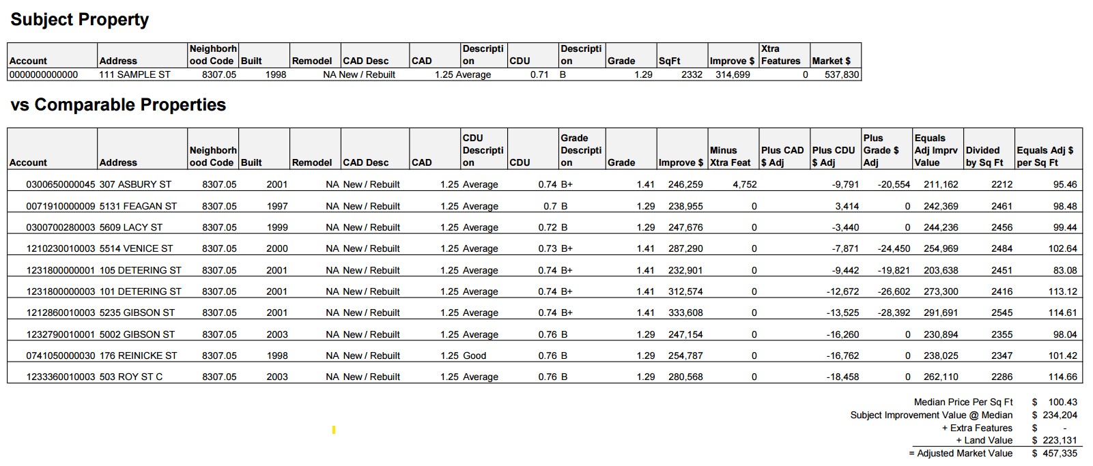Click account 1233360010003
Screen dimensions: 1093x466
tap(61, 377)
